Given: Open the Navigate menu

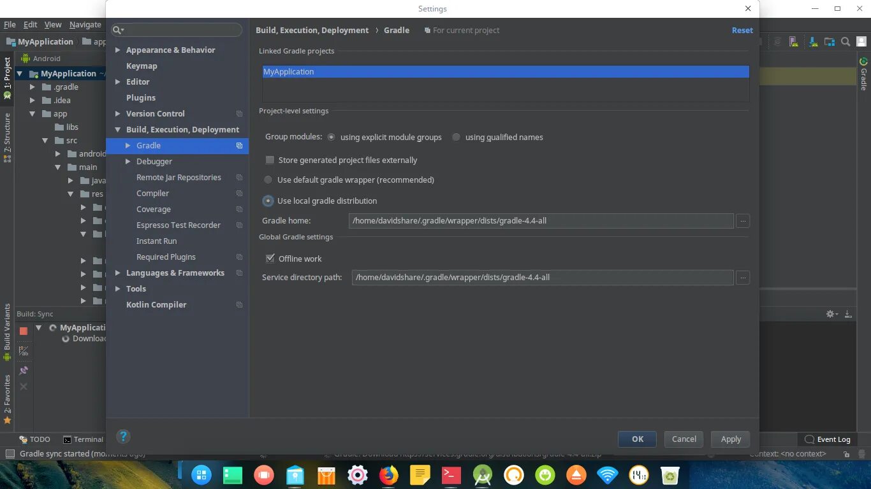Looking at the screenshot, I should pyautogui.click(x=85, y=24).
